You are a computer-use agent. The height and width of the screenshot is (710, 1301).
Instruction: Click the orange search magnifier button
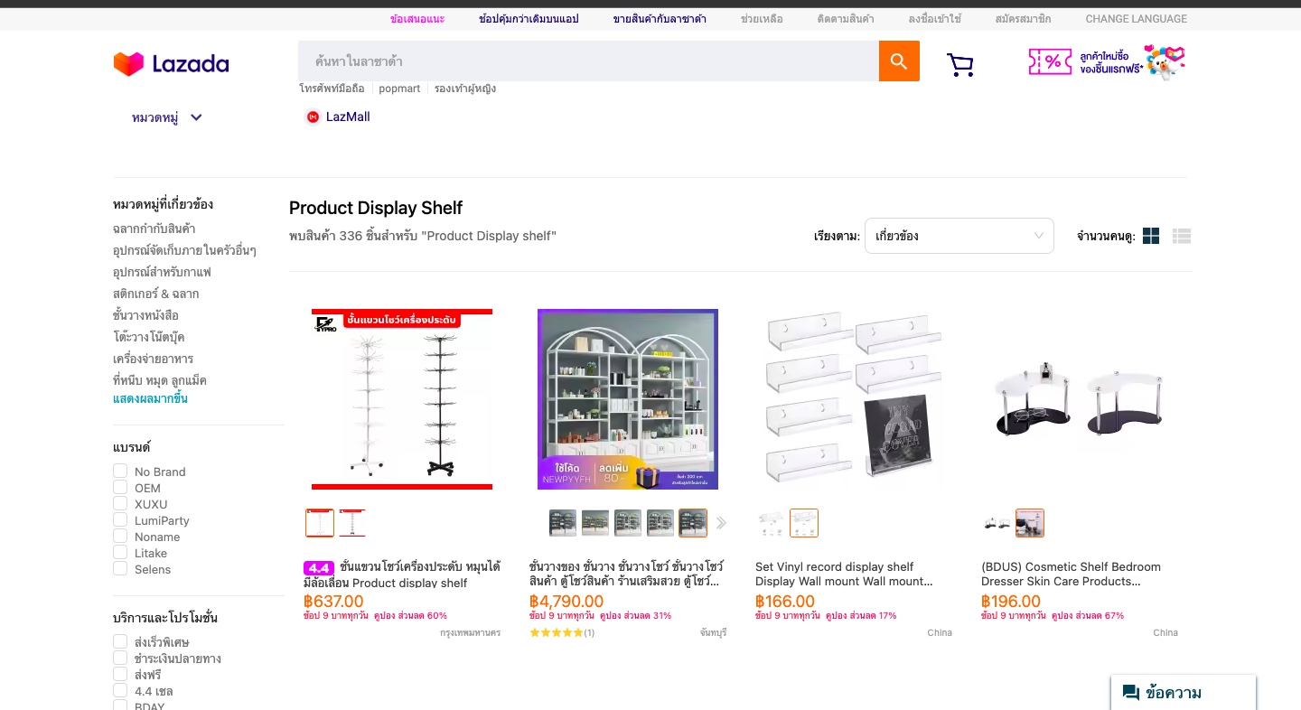pos(899,61)
